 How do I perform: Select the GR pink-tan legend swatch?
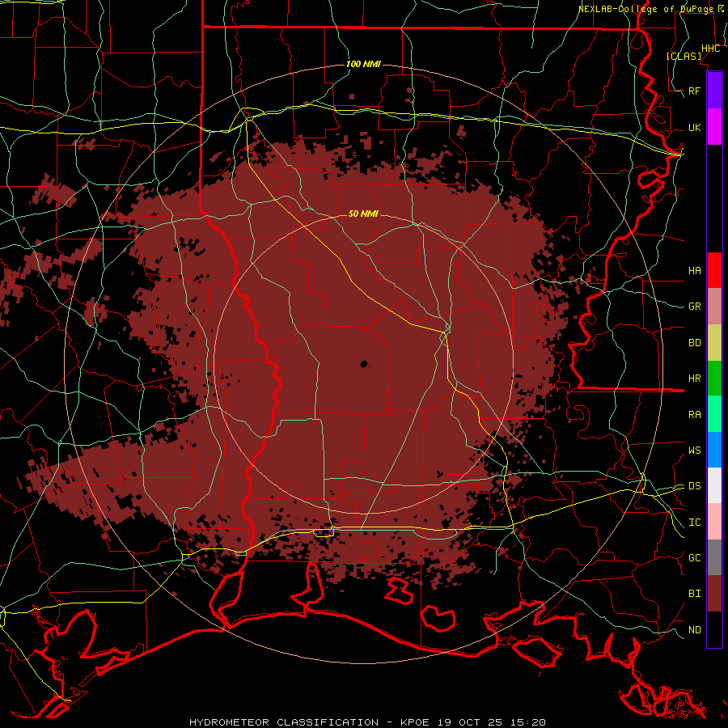click(714, 307)
